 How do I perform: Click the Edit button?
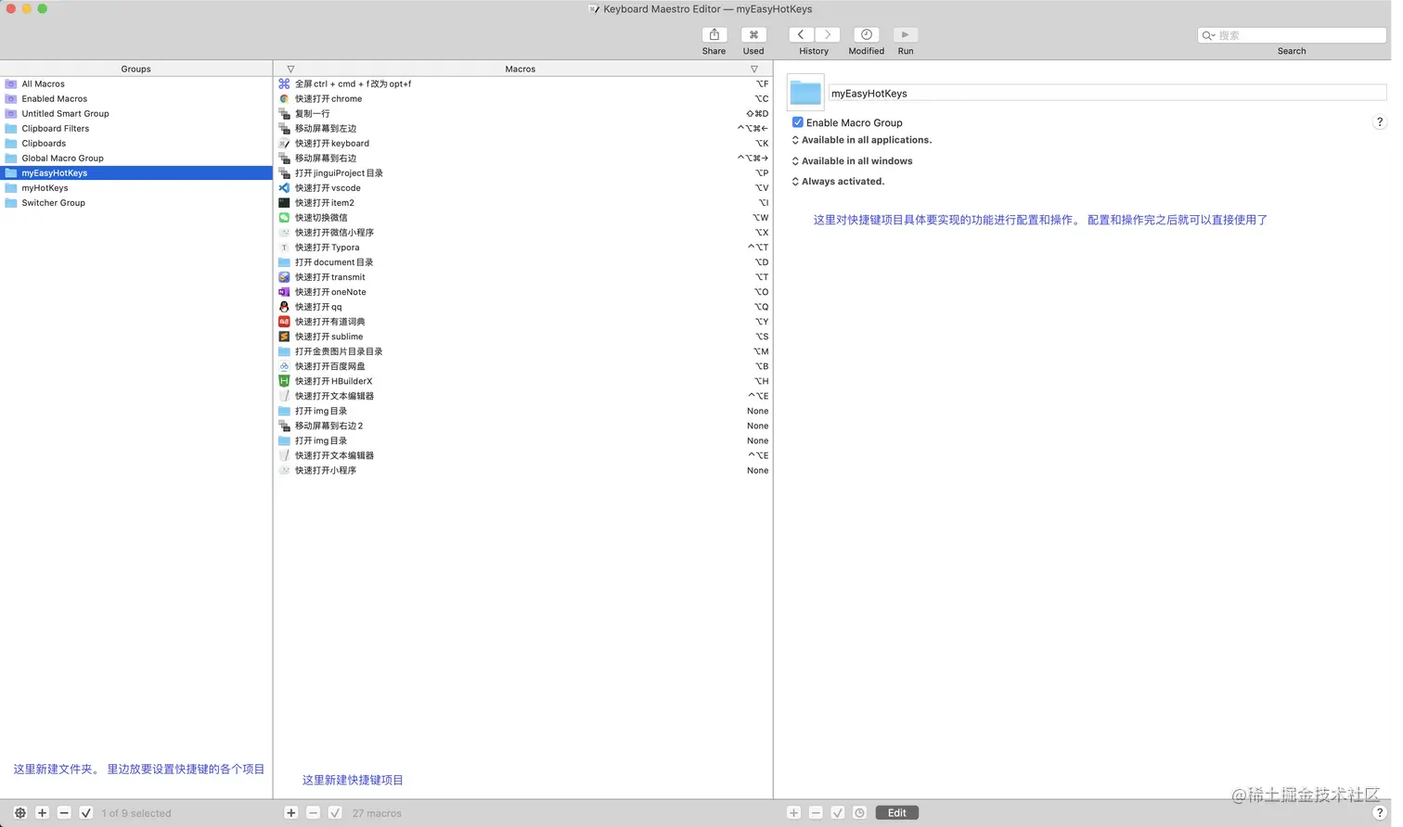897,813
